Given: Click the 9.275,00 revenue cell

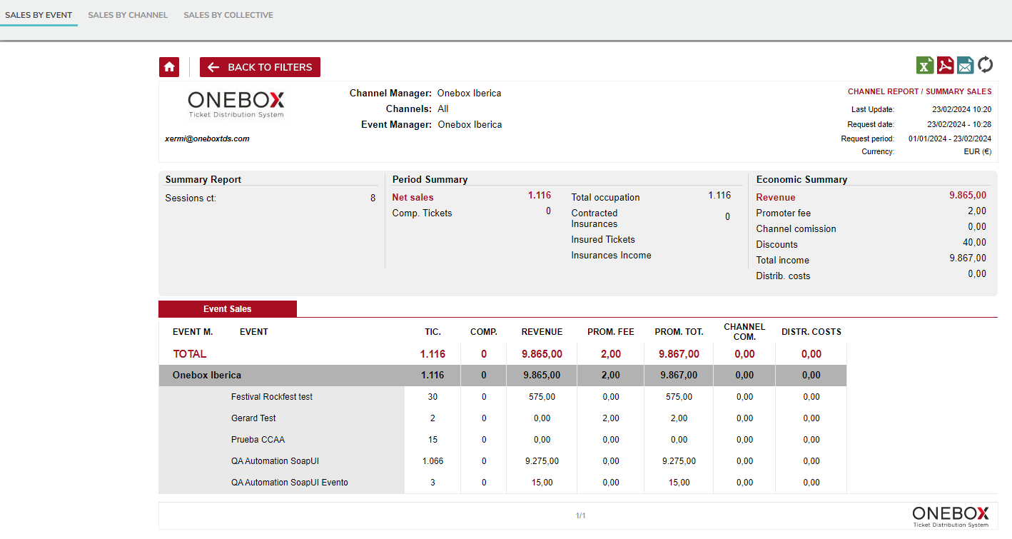Looking at the screenshot, I should [x=542, y=461].
